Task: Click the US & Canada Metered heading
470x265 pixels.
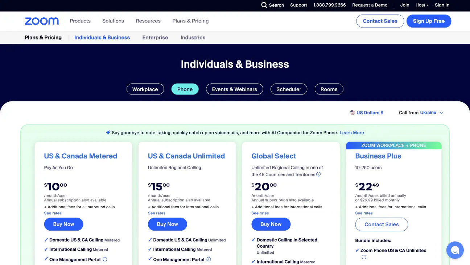Action: coord(81,156)
